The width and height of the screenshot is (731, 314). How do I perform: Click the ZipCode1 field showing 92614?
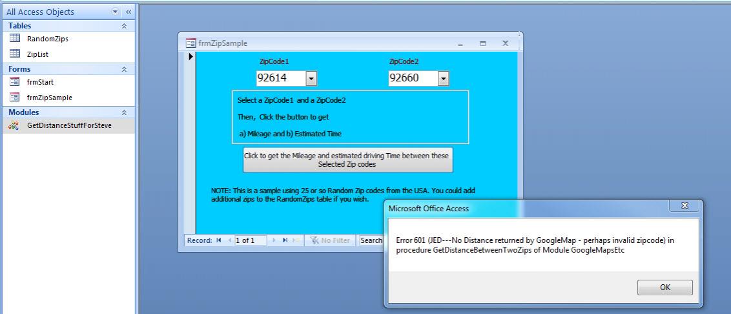281,78
